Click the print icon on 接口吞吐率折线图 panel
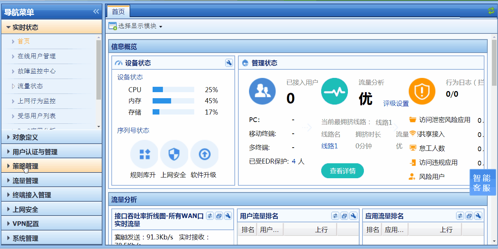The height and width of the screenshot is (249, 498). tap(219, 216)
